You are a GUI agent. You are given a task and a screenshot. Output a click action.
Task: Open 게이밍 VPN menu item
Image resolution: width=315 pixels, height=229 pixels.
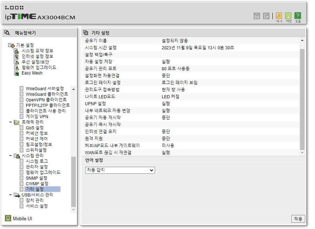click(x=37, y=117)
